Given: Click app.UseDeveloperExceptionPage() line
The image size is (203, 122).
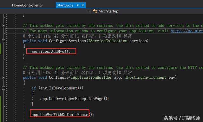Looking at the screenshot, I should [x=75, y=99].
